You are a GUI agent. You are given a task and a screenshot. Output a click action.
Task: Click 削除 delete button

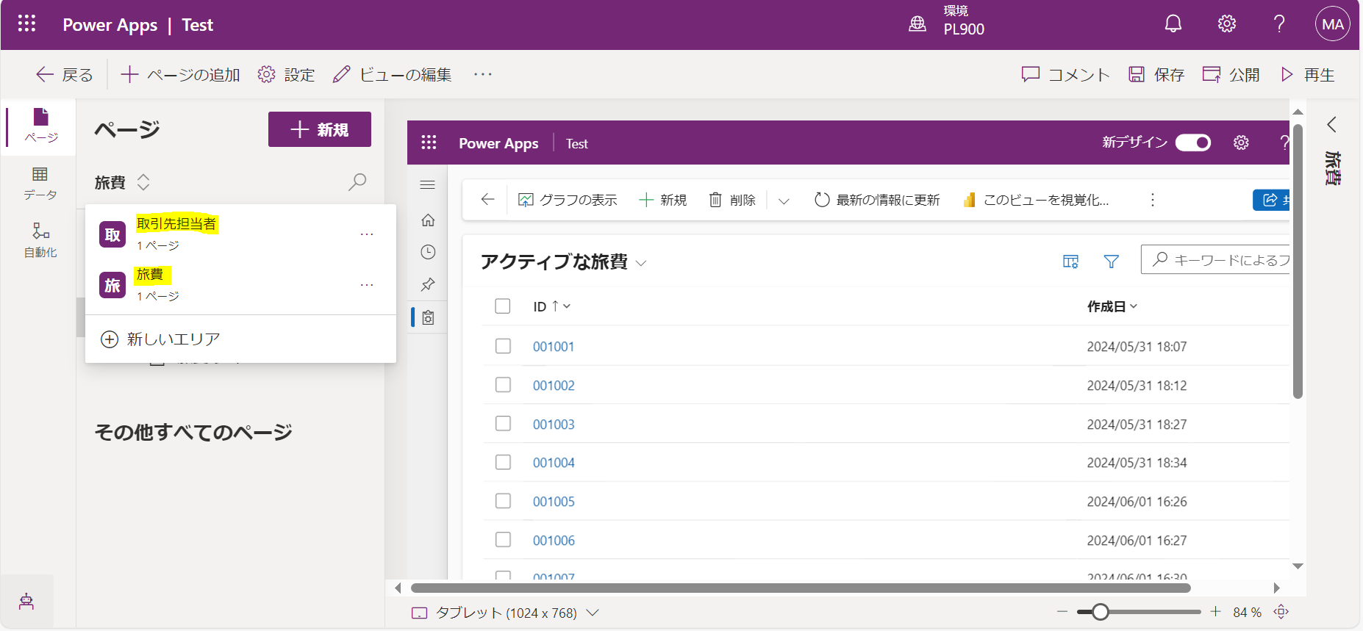click(732, 200)
